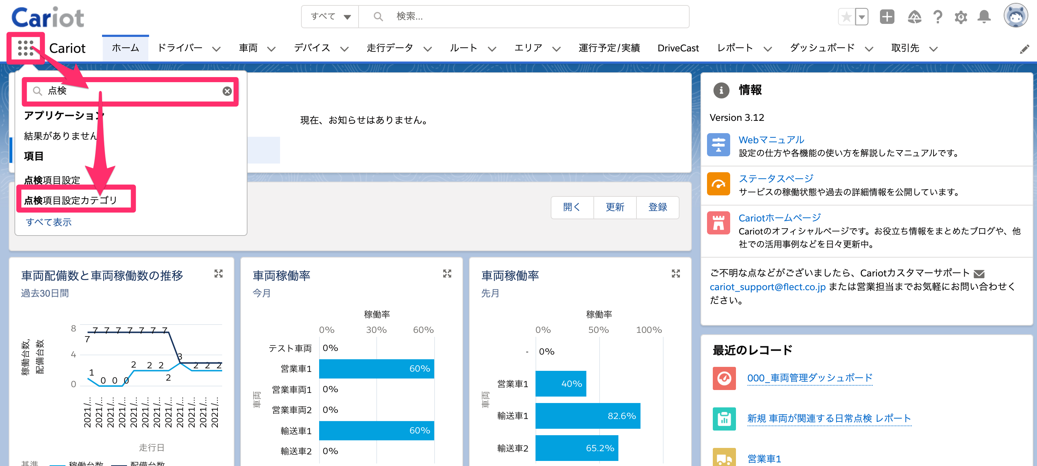Click the 60% bar for 営業車1
Image resolution: width=1037 pixels, height=466 pixels.
(x=376, y=369)
